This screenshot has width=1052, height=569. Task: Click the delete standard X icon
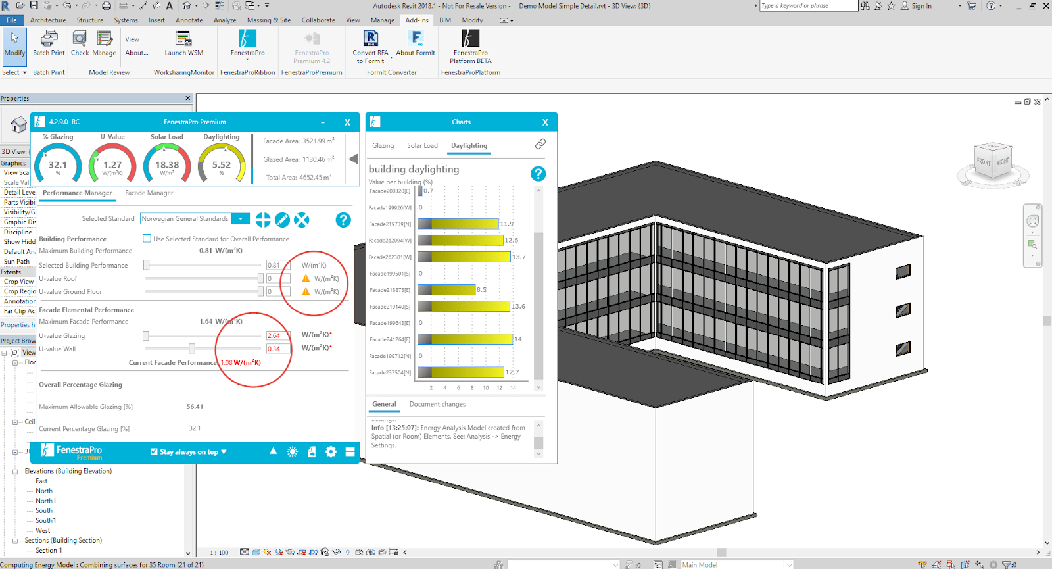click(302, 220)
